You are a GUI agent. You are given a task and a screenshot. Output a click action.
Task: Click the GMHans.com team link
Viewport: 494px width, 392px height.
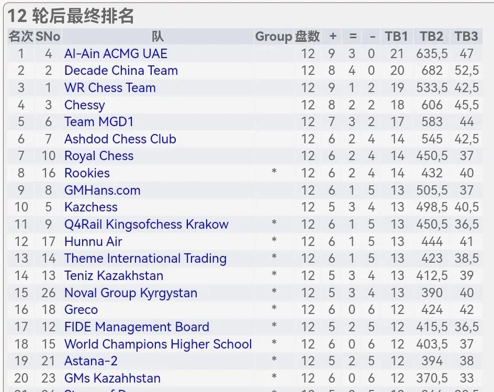[x=103, y=191]
